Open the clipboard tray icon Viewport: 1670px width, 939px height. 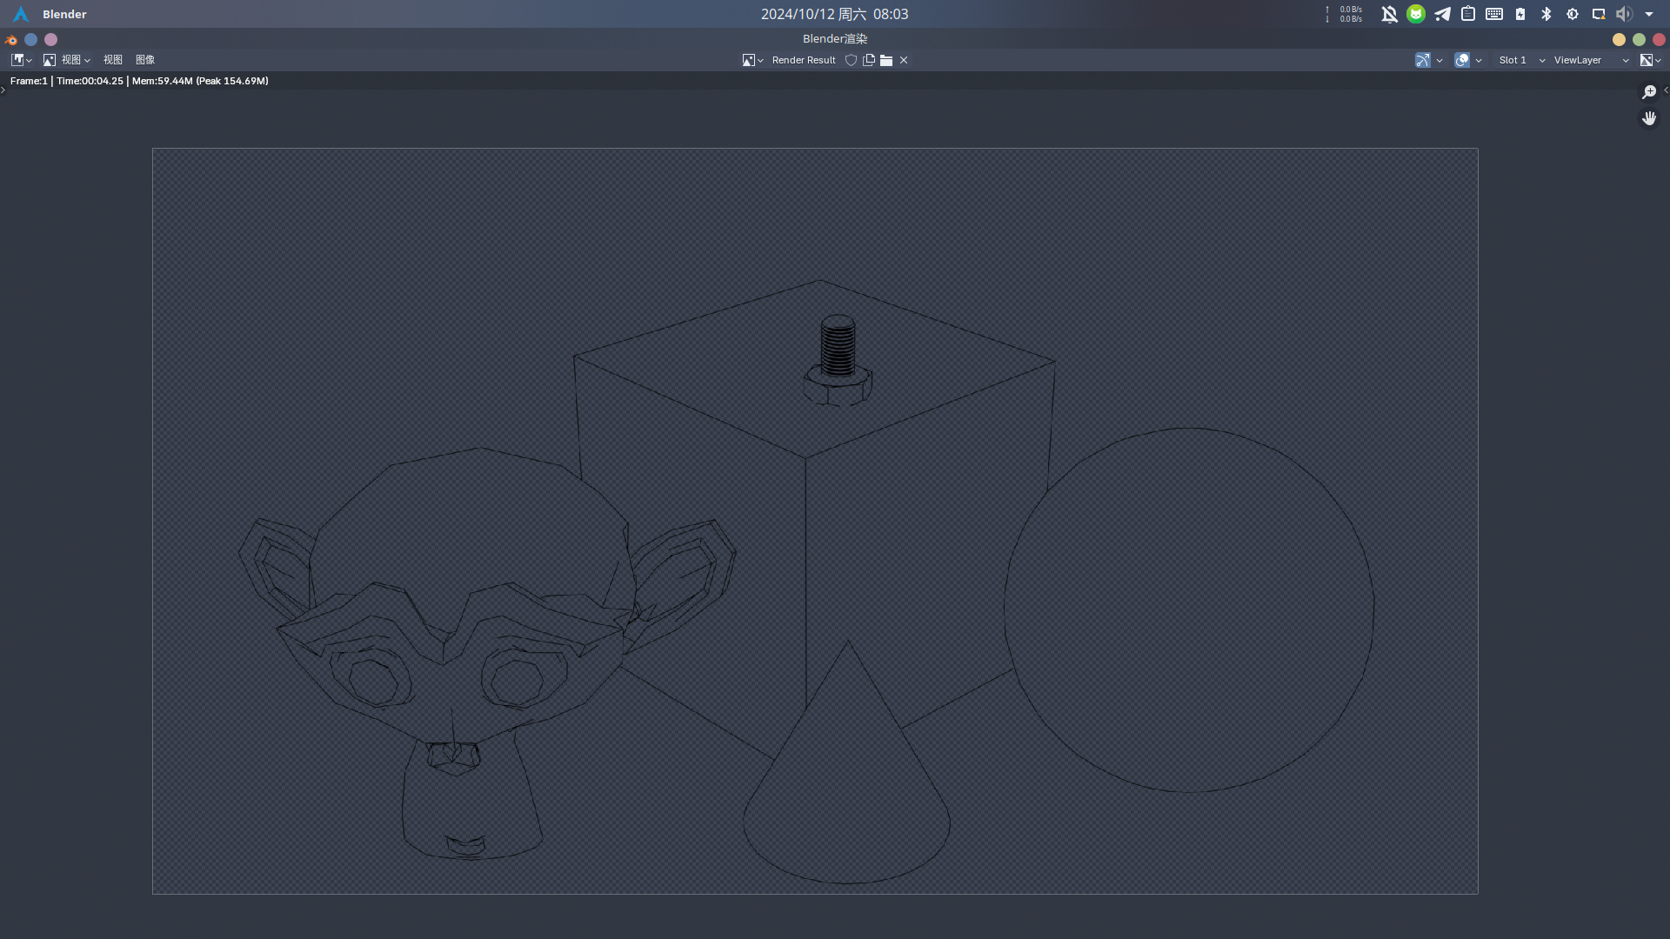(1468, 14)
